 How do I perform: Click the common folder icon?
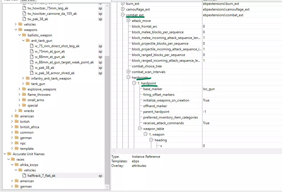pyautogui.click(x=17, y=132)
